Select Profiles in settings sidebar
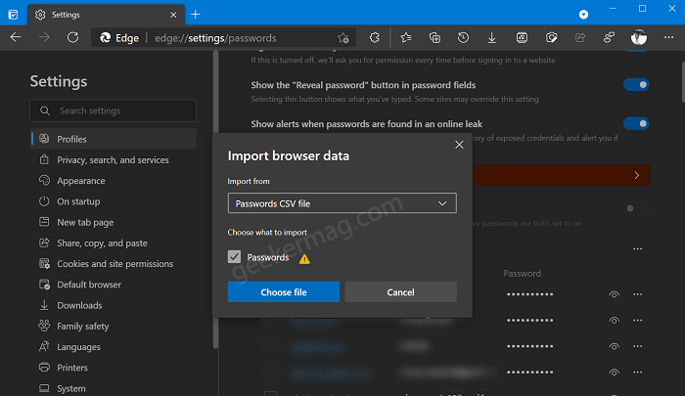 click(114, 139)
